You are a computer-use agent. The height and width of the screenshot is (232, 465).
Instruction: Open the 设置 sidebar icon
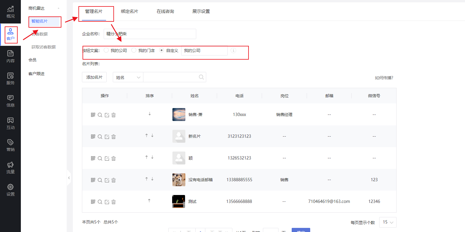[x=10, y=190]
